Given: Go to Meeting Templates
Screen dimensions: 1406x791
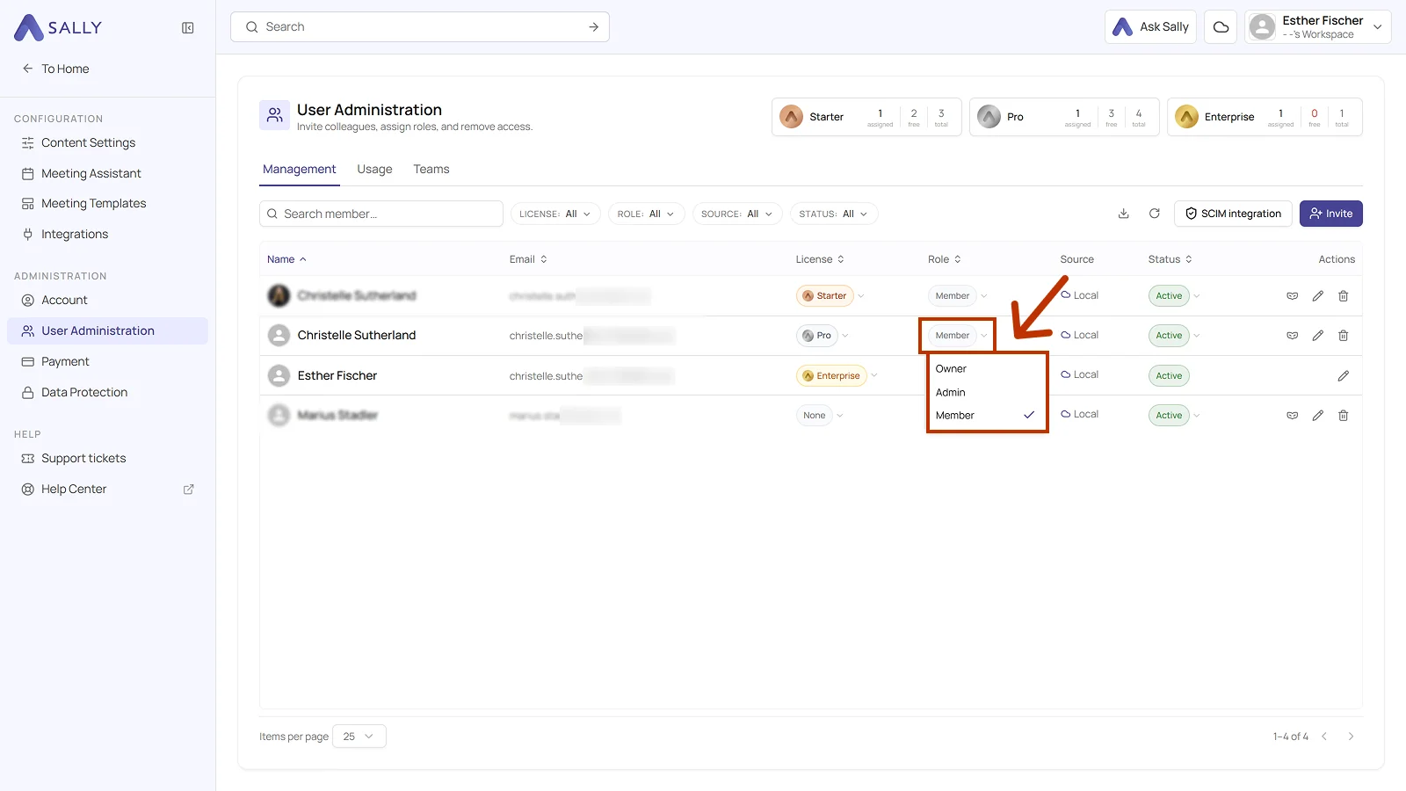Looking at the screenshot, I should click(x=107, y=204).
